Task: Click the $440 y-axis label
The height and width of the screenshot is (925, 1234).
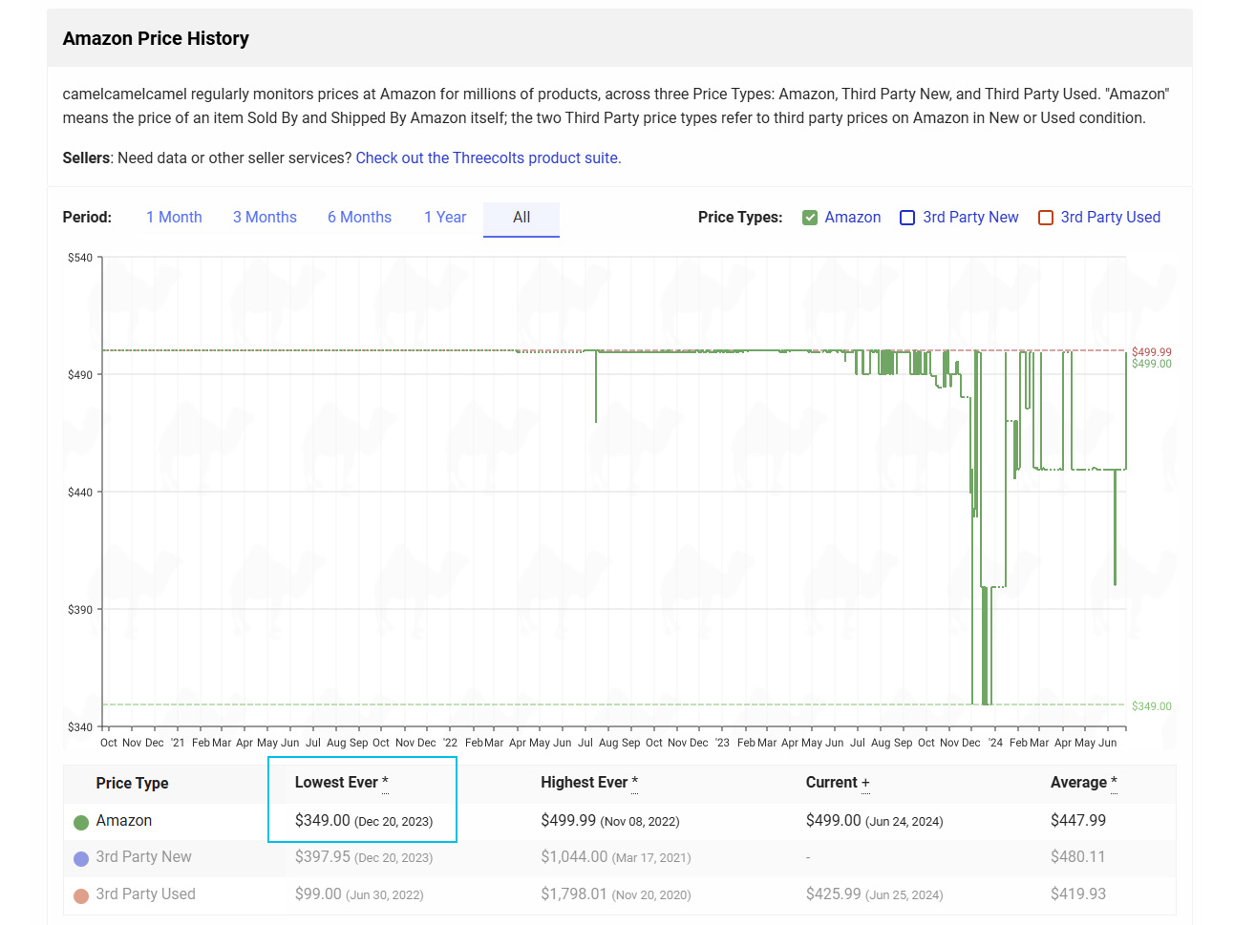Action: click(x=80, y=493)
